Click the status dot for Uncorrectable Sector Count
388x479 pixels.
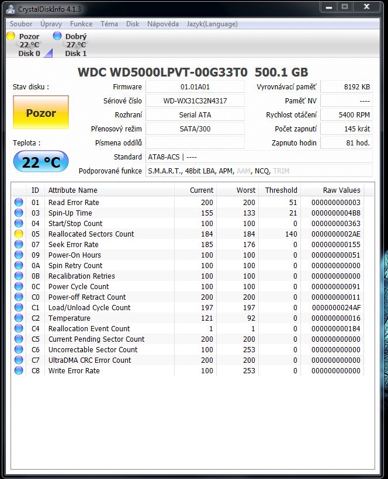pos(19,349)
